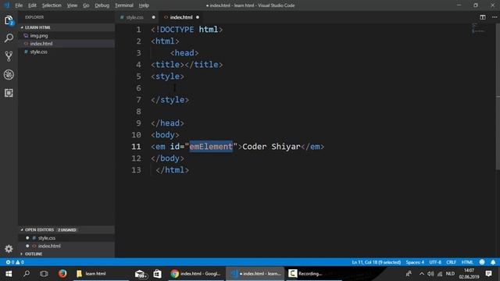
Task: Collapse the OPEN EDITORS section
Action: (x=66, y=229)
